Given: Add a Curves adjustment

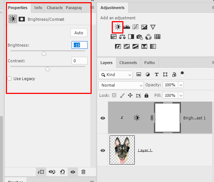Looking at the screenshot, I should point(135,27).
